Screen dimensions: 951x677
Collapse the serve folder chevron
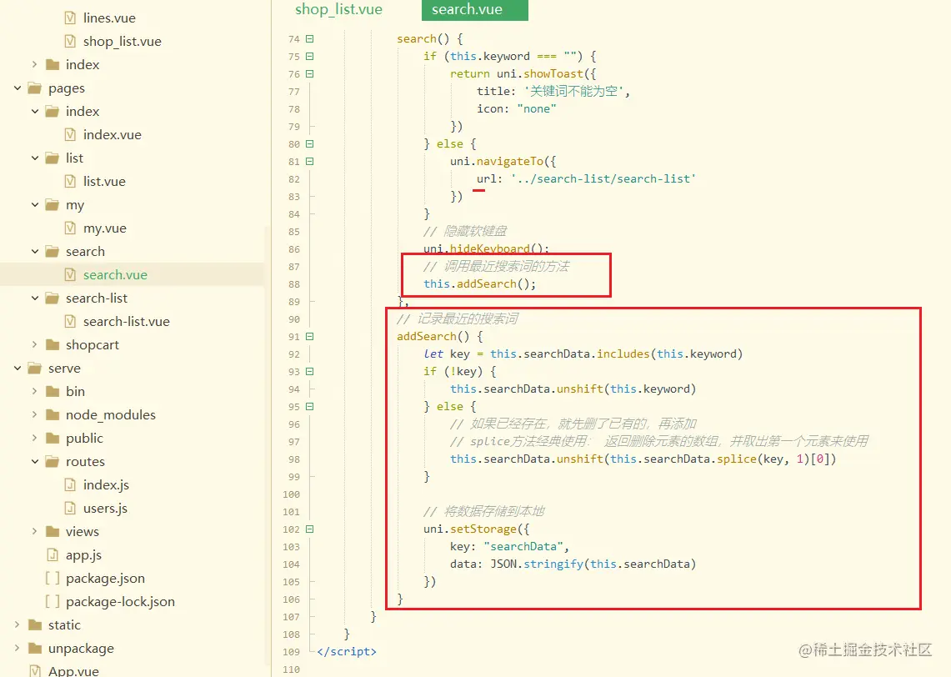click(x=18, y=369)
